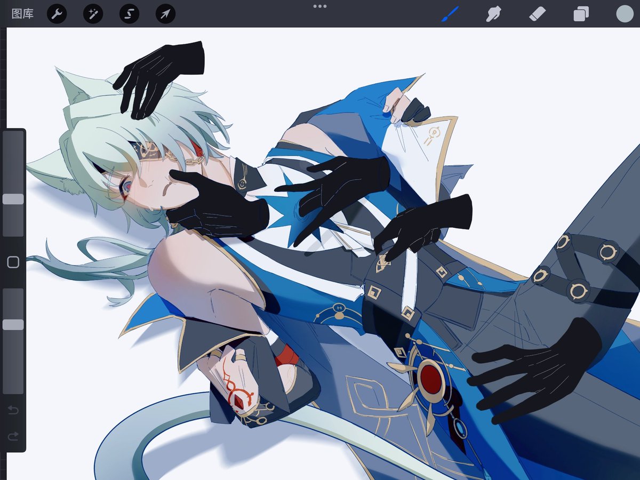The image size is (640, 480).
Task: Tap the undo arrow
Action: (13, 410)
